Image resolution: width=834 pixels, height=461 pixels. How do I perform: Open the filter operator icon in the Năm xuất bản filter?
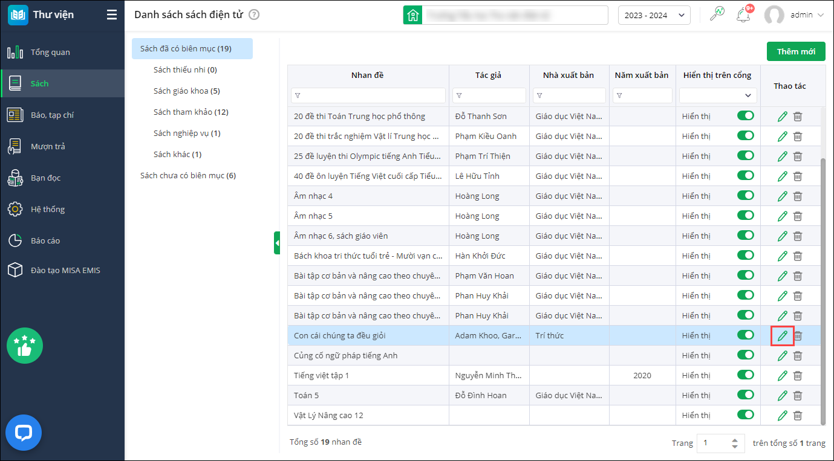pos(619,95)
